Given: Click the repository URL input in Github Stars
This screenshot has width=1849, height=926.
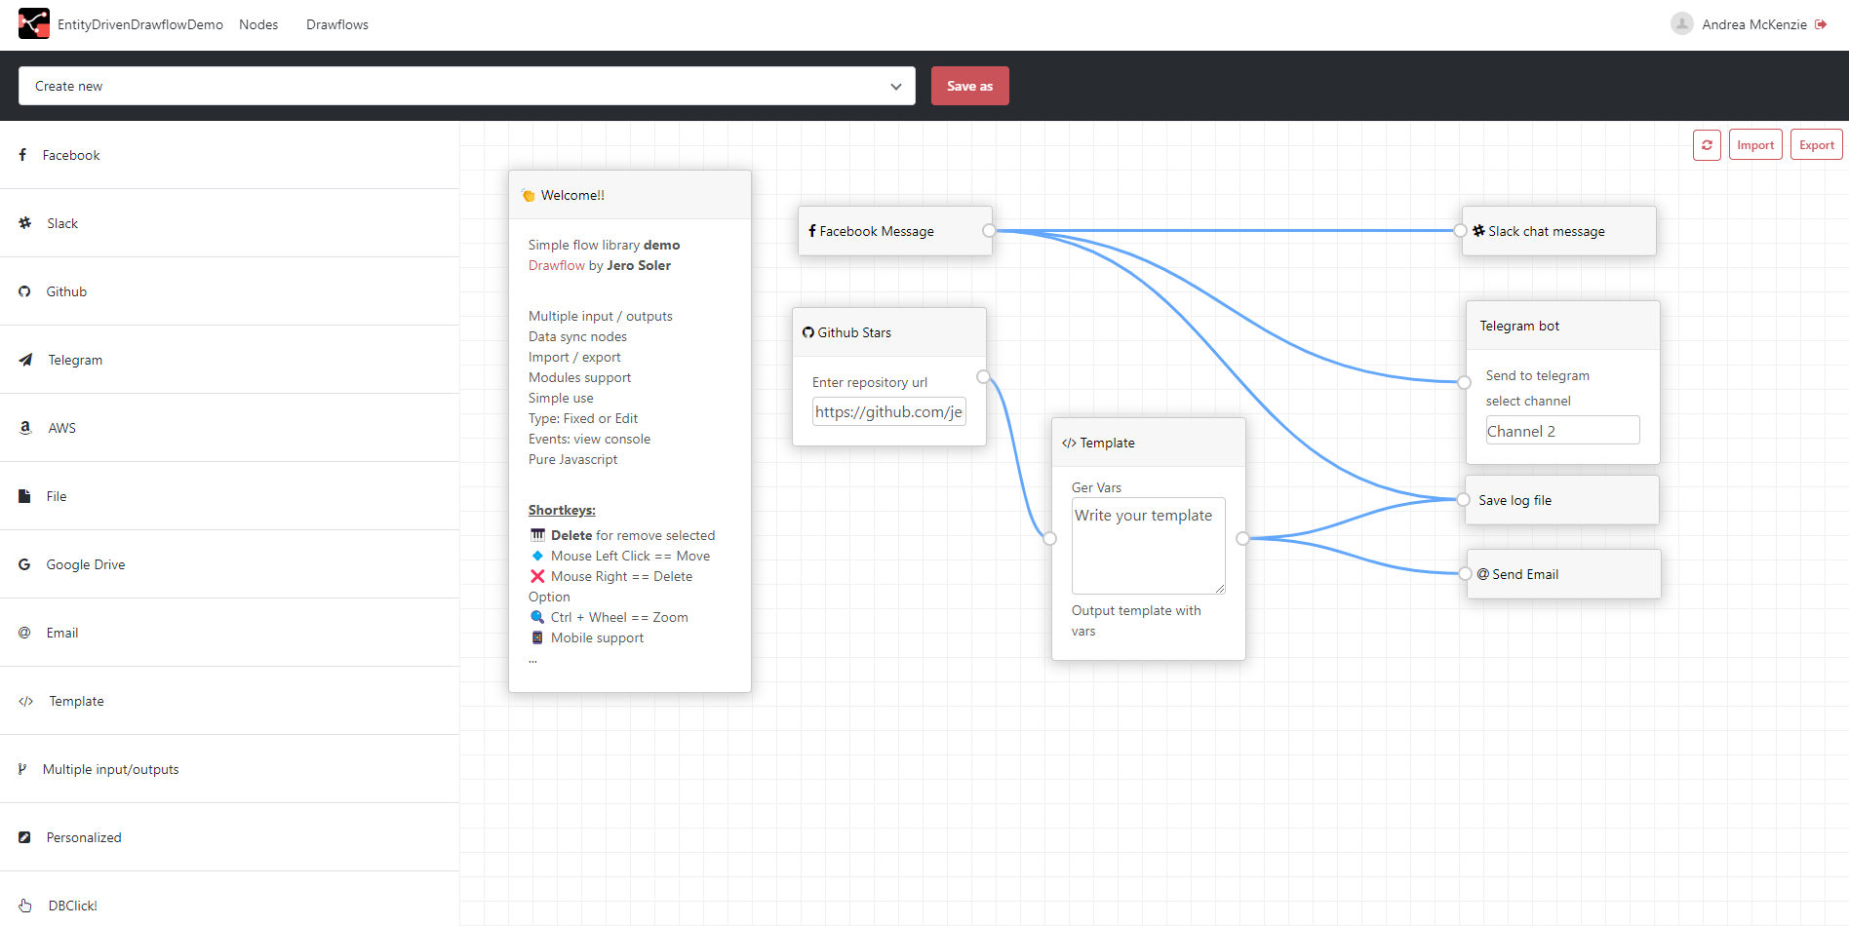Looking at the screenshot, I should 887,411.
